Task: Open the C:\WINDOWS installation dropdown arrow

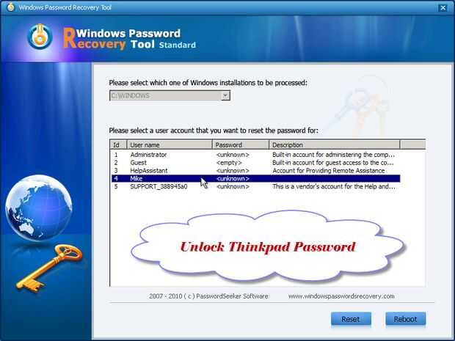Action: click(225, 95)
